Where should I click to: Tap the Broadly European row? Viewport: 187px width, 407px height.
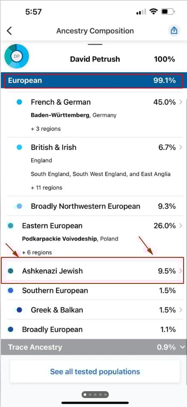coord(93,329)
